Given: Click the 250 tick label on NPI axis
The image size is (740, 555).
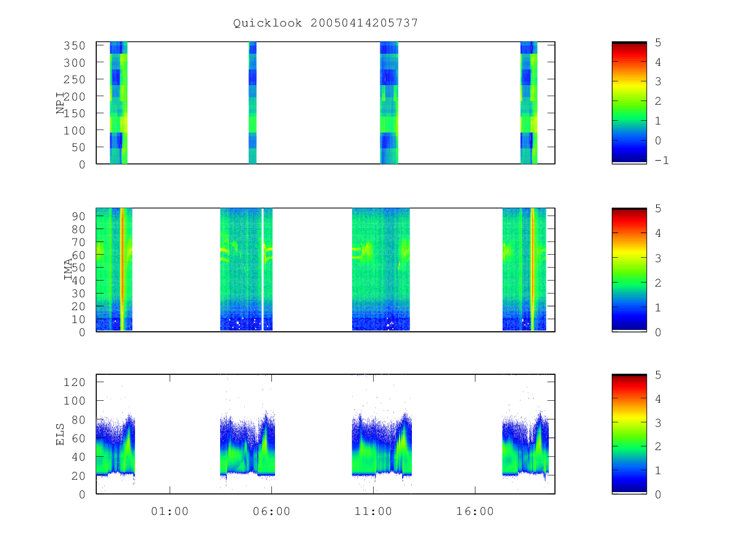Looking at the screenshot, I should 75,80.
